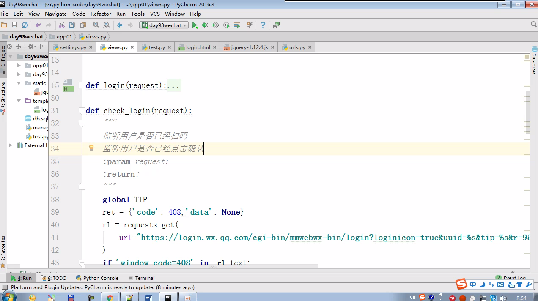Click the Synchronize toolbar icon
This screenshot has width=538, height=301.
25,25
